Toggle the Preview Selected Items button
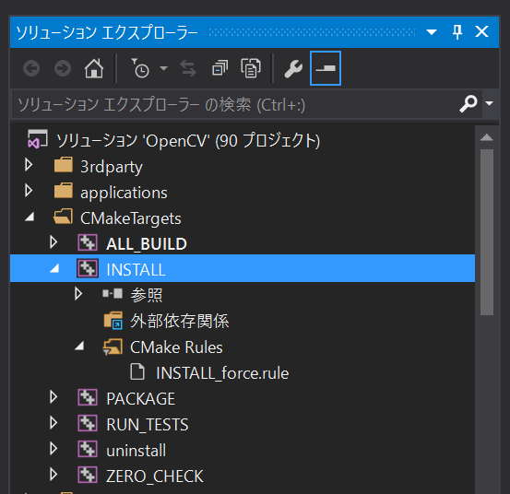The width and height of the screenshot is (510, 494). pos(326,68)
